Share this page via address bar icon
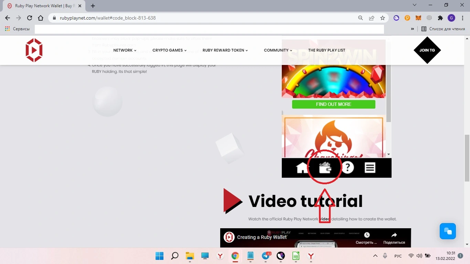 pyautogui.click(x=372, y=18)
